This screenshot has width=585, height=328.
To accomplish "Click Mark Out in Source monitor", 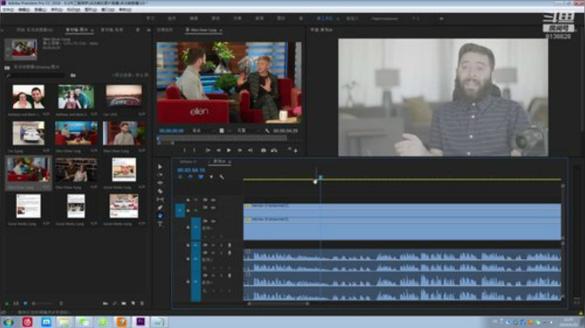I will tap(194, 150).
